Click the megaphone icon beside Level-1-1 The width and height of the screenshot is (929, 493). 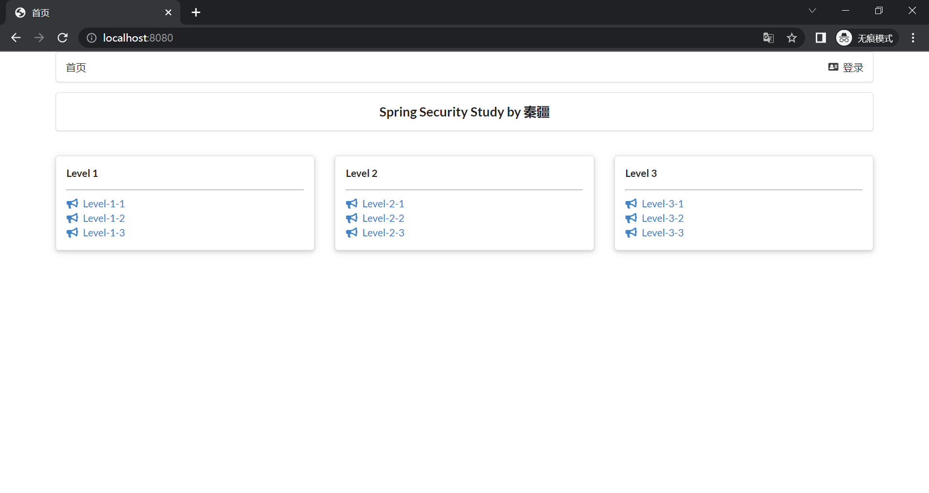[x=72, y=203]
